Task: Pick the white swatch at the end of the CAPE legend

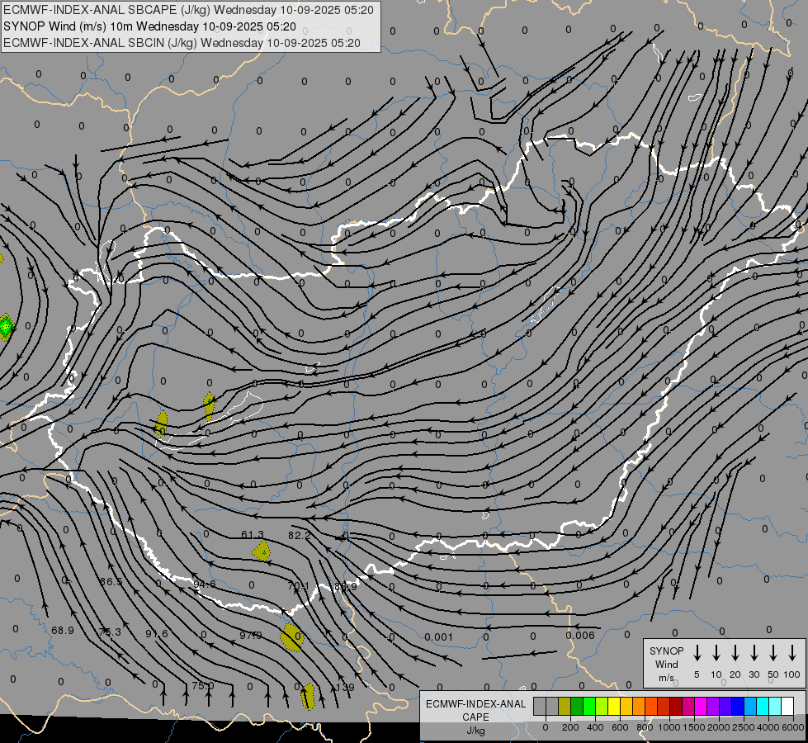Action: (787, 707)
